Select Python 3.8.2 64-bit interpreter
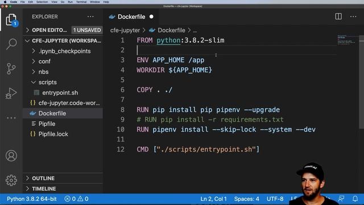Image resolution: width=364 pixels, height=205 pixels. (32, 199)
